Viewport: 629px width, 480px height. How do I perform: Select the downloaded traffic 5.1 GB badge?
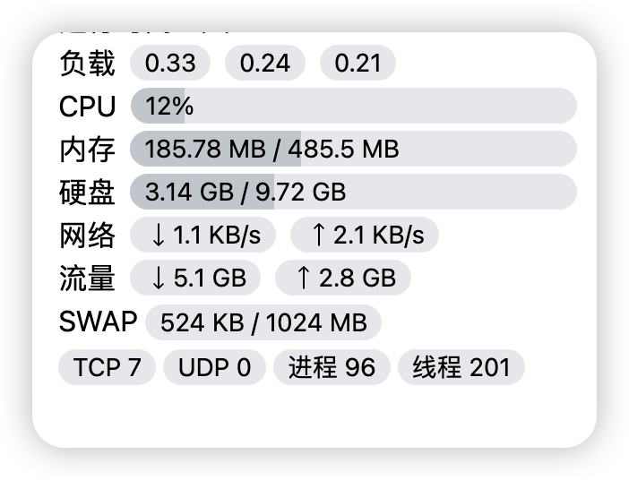[x=195, y=278]
